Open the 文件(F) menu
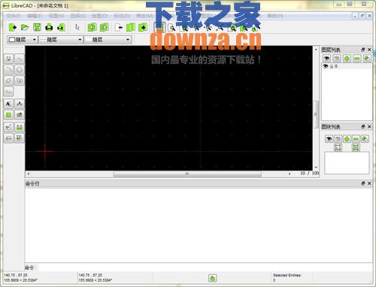Image resolution: width=376 pixels, height=287 pixels. point(14,16)
